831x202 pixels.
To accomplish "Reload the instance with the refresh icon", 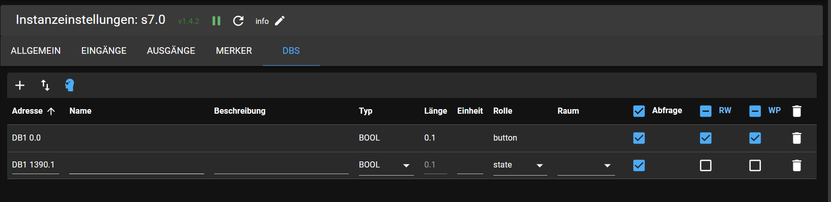I will 238,21.
